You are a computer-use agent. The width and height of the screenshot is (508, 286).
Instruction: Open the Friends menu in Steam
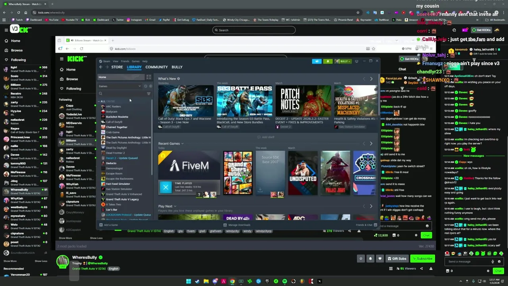[x=125, y=61]
